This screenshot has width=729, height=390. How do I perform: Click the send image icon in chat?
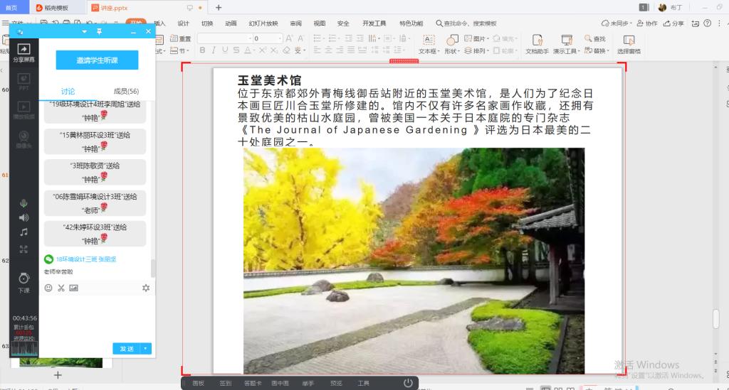73,288
